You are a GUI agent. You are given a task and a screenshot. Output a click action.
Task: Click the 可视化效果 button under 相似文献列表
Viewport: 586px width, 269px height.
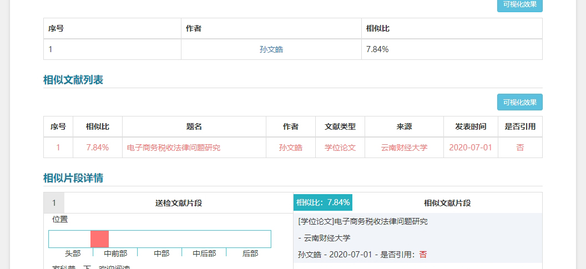pyautogui.click(x=519, y=102)
